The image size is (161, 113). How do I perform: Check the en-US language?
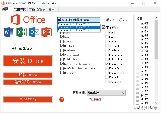click(x=138, y=23)
